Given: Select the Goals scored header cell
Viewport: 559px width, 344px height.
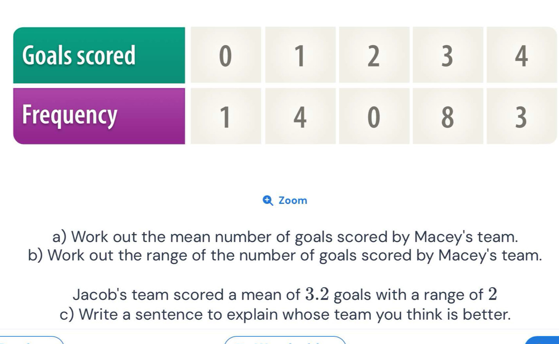Looking at the screenshot, I should coord(99,55).
